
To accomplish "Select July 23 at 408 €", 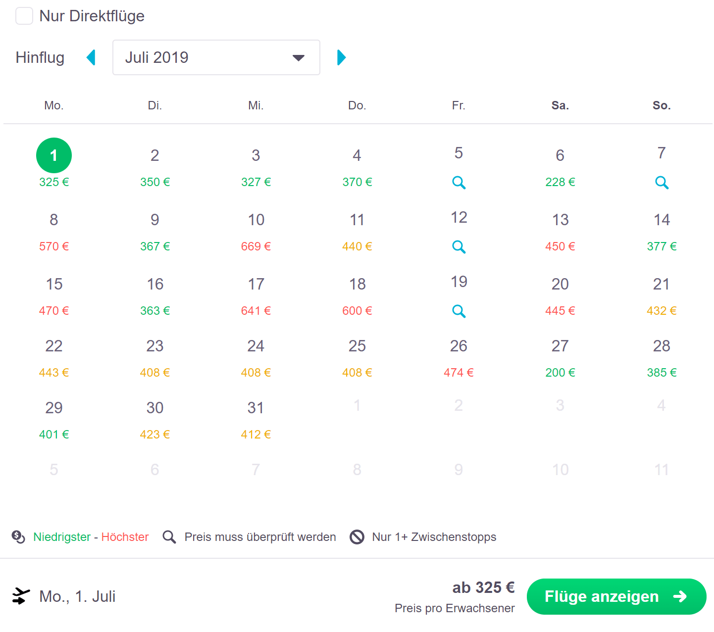I will click(x=155, y=358).
